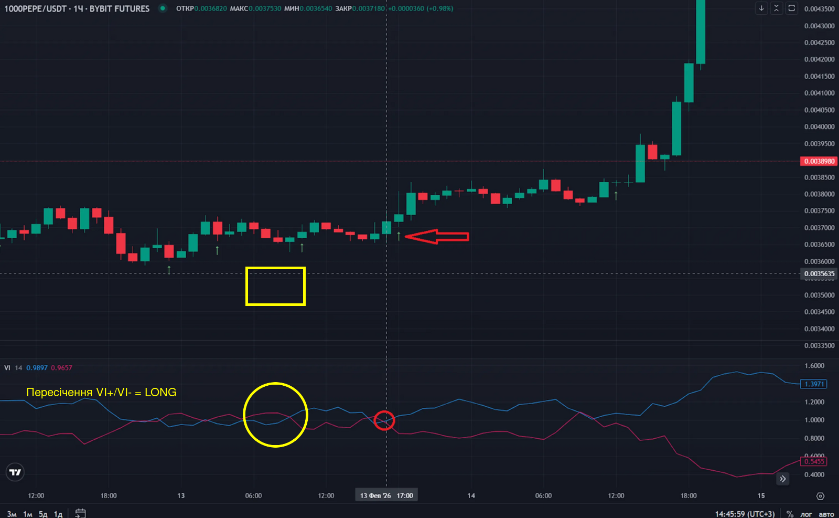Select the 3м date range
This screenshot has width=839, height=518.
[12, 514]
